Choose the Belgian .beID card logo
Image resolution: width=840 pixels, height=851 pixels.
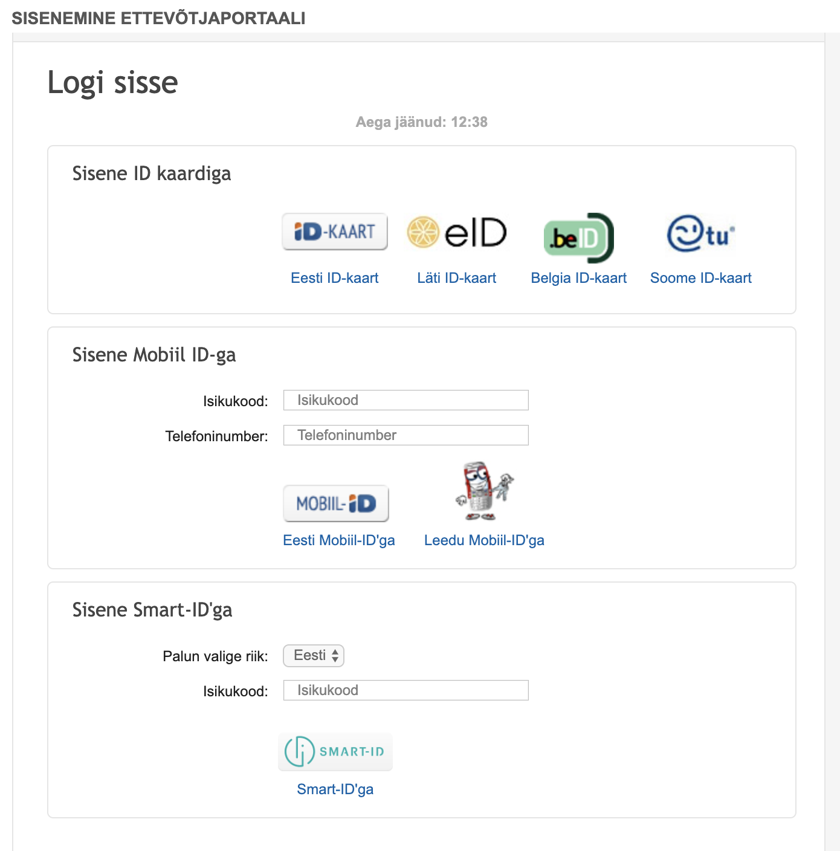click(578, 238)
